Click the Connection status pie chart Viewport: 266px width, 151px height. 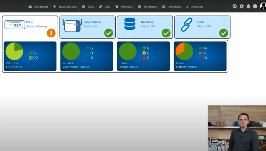pos(71,51)
